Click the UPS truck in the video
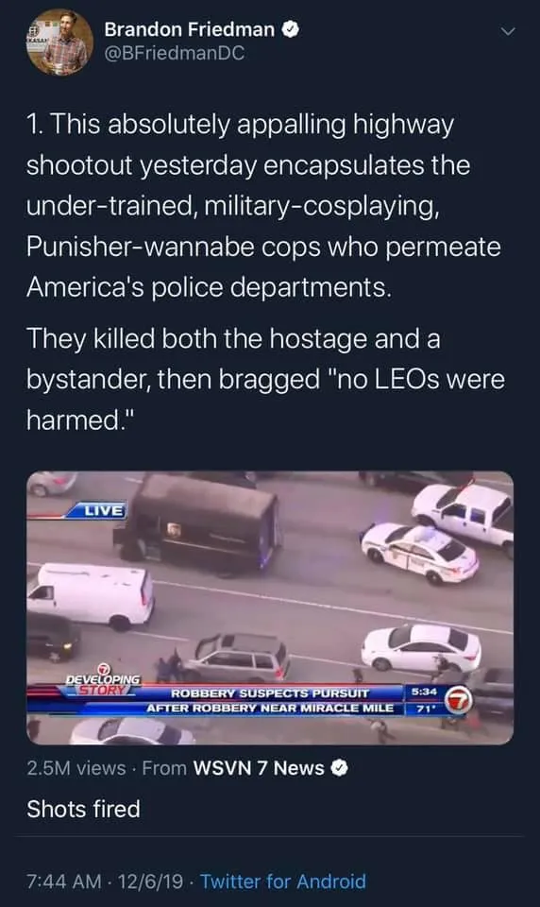The image size is (540, 907). click(x=199, y=524)
